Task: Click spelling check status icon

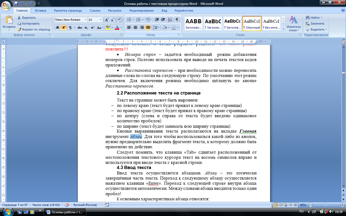Action: pos(67,205)
